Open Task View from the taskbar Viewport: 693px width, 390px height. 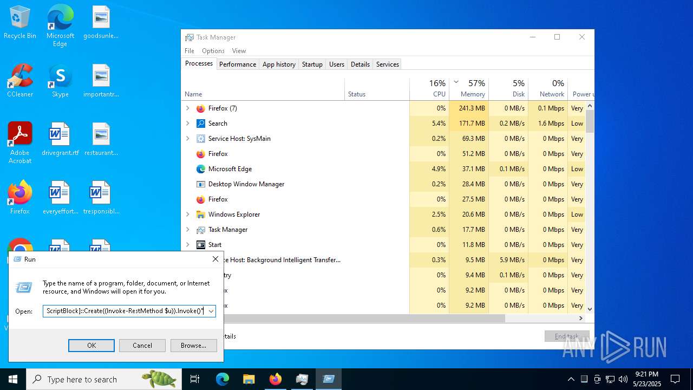(195, 379)
